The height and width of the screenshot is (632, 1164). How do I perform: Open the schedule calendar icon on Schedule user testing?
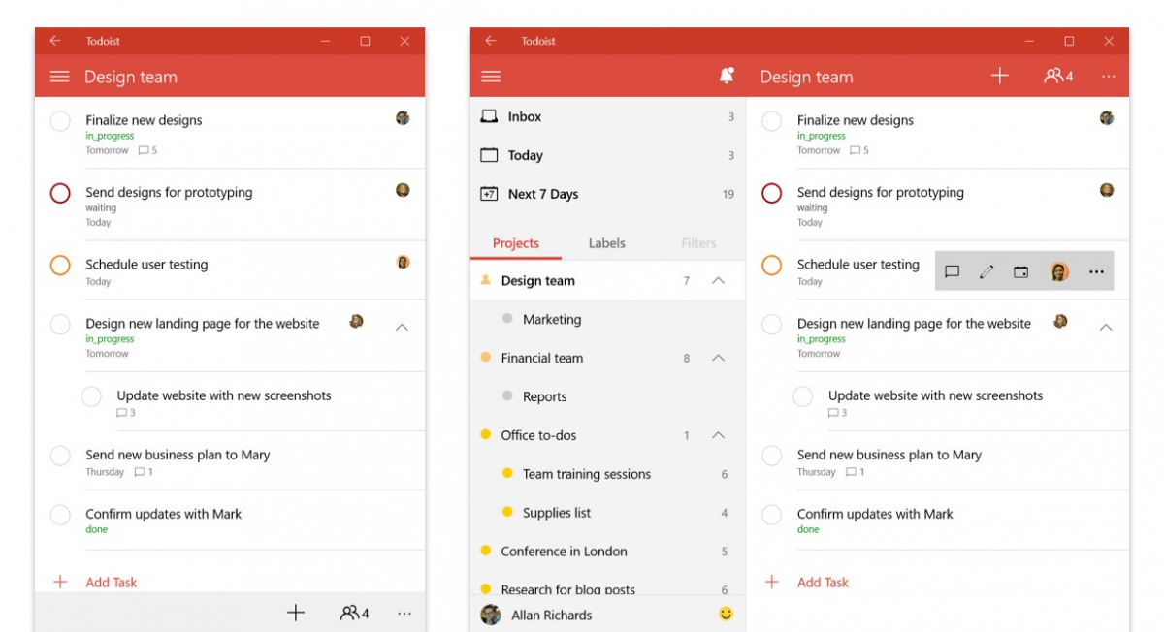click(1020, 271)
